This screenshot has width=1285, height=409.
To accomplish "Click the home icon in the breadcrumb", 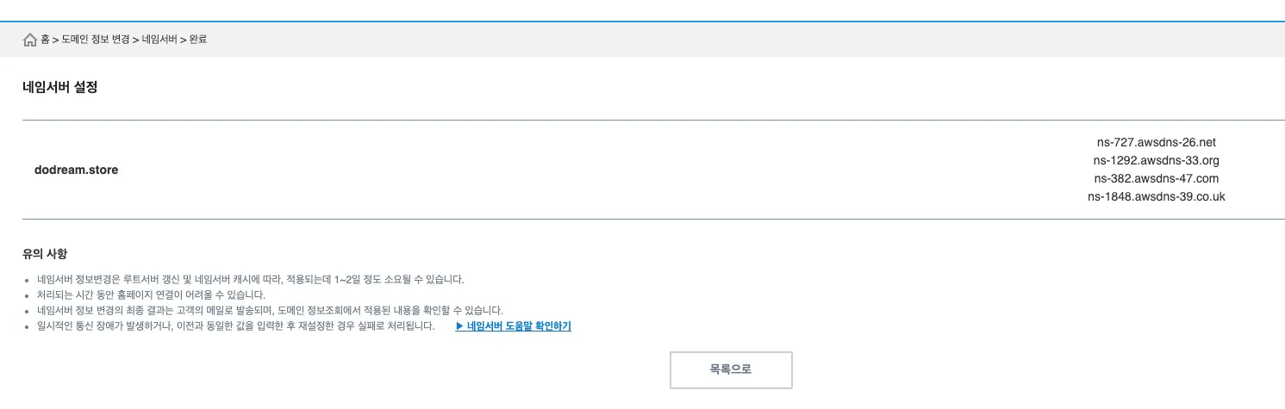I will click(30, 40).
